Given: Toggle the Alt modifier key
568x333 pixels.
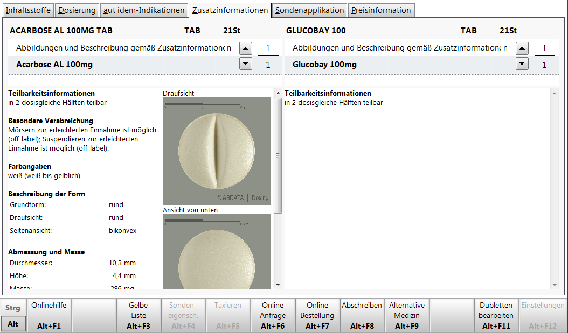Looking at the screenshot, I should pos(13,324).
